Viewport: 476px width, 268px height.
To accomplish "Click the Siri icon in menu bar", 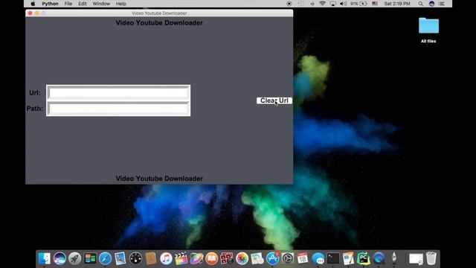I will (431, 4).
